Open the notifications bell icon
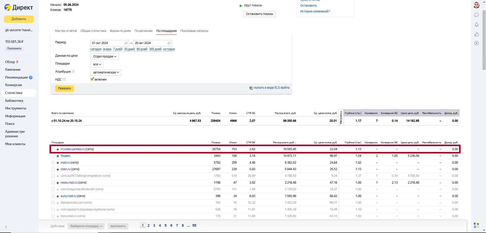486x233 pixels. (x=477, y=25)
